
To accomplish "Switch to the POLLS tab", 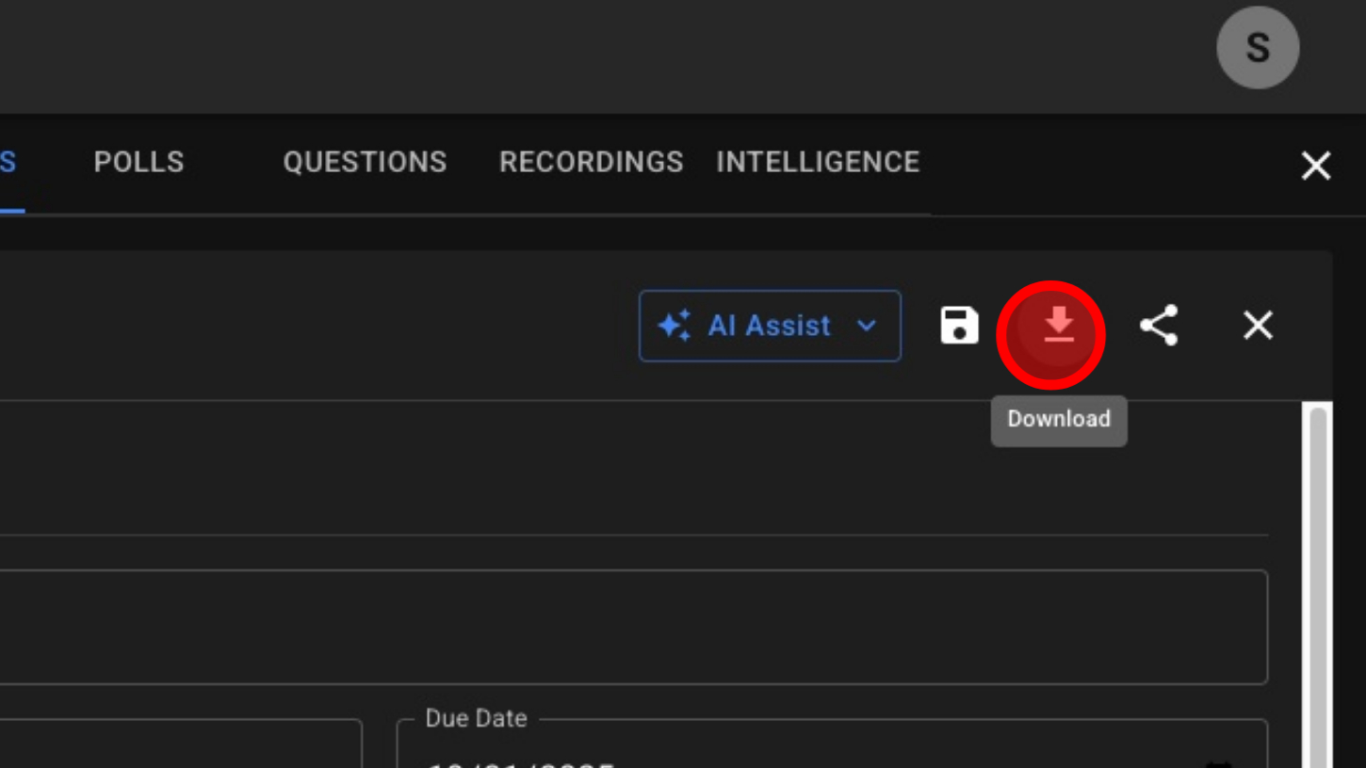I will [x=138, y=162].
